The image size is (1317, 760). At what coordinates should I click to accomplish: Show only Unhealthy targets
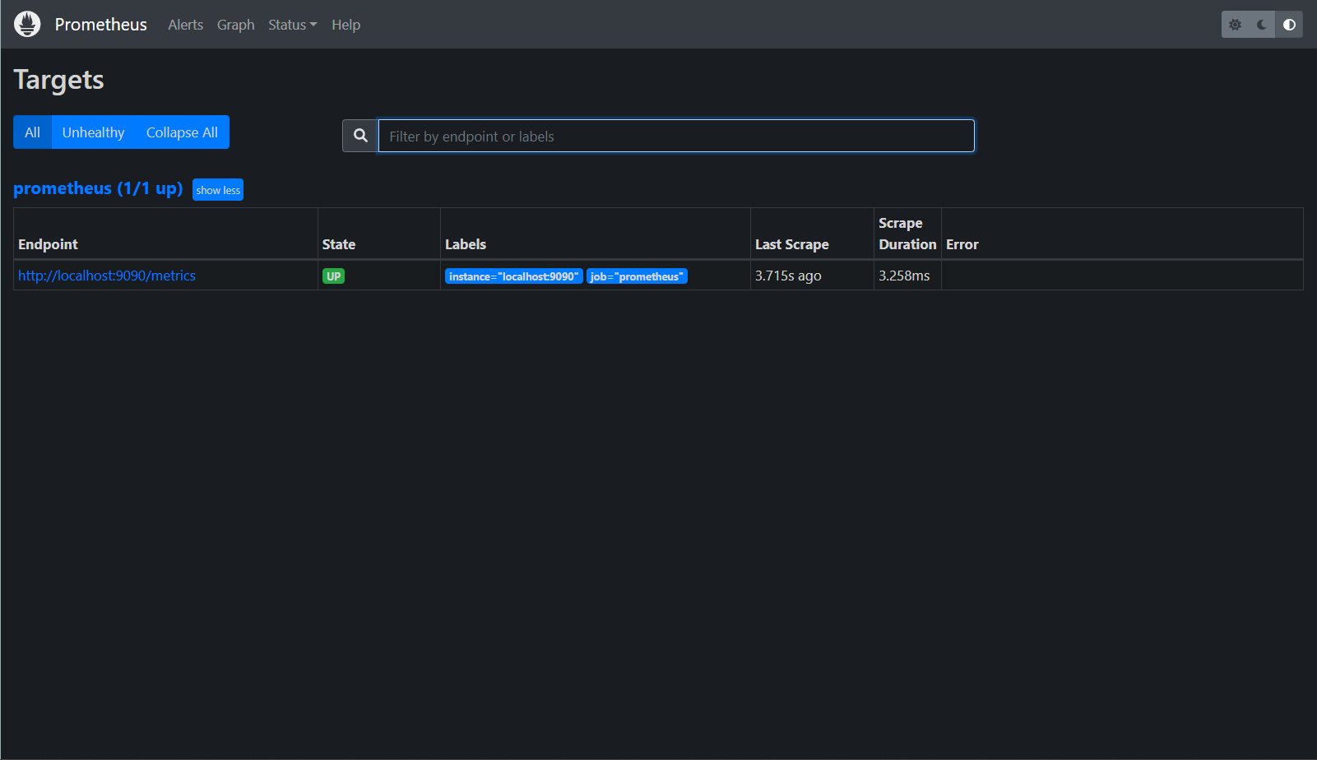(93, 132)
